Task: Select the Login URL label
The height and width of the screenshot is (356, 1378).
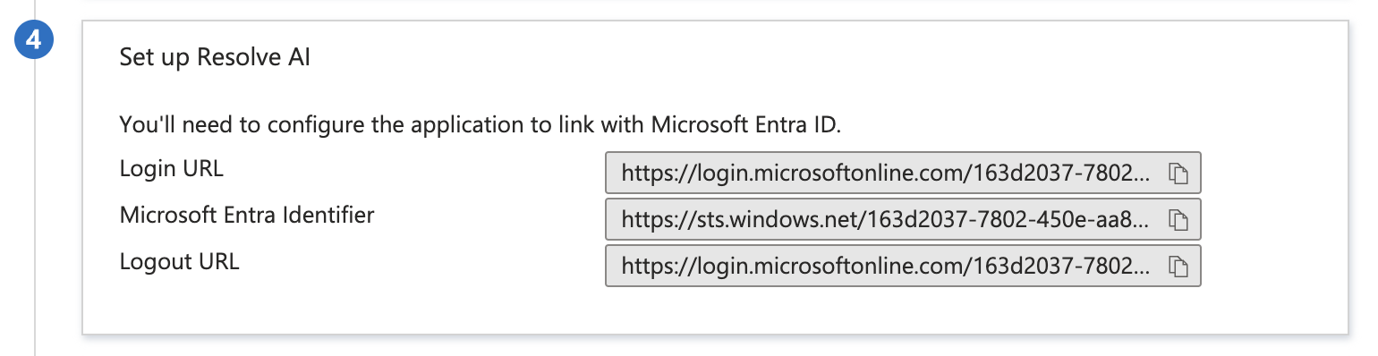Action: point(172,167)
